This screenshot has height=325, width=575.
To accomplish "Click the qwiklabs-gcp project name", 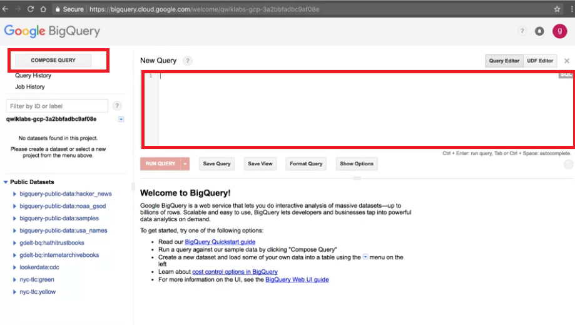I will [x=51, y=119].
